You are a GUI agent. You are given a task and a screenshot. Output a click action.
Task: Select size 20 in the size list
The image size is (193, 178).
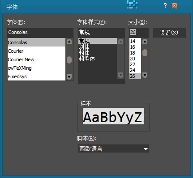click(135, 59)
